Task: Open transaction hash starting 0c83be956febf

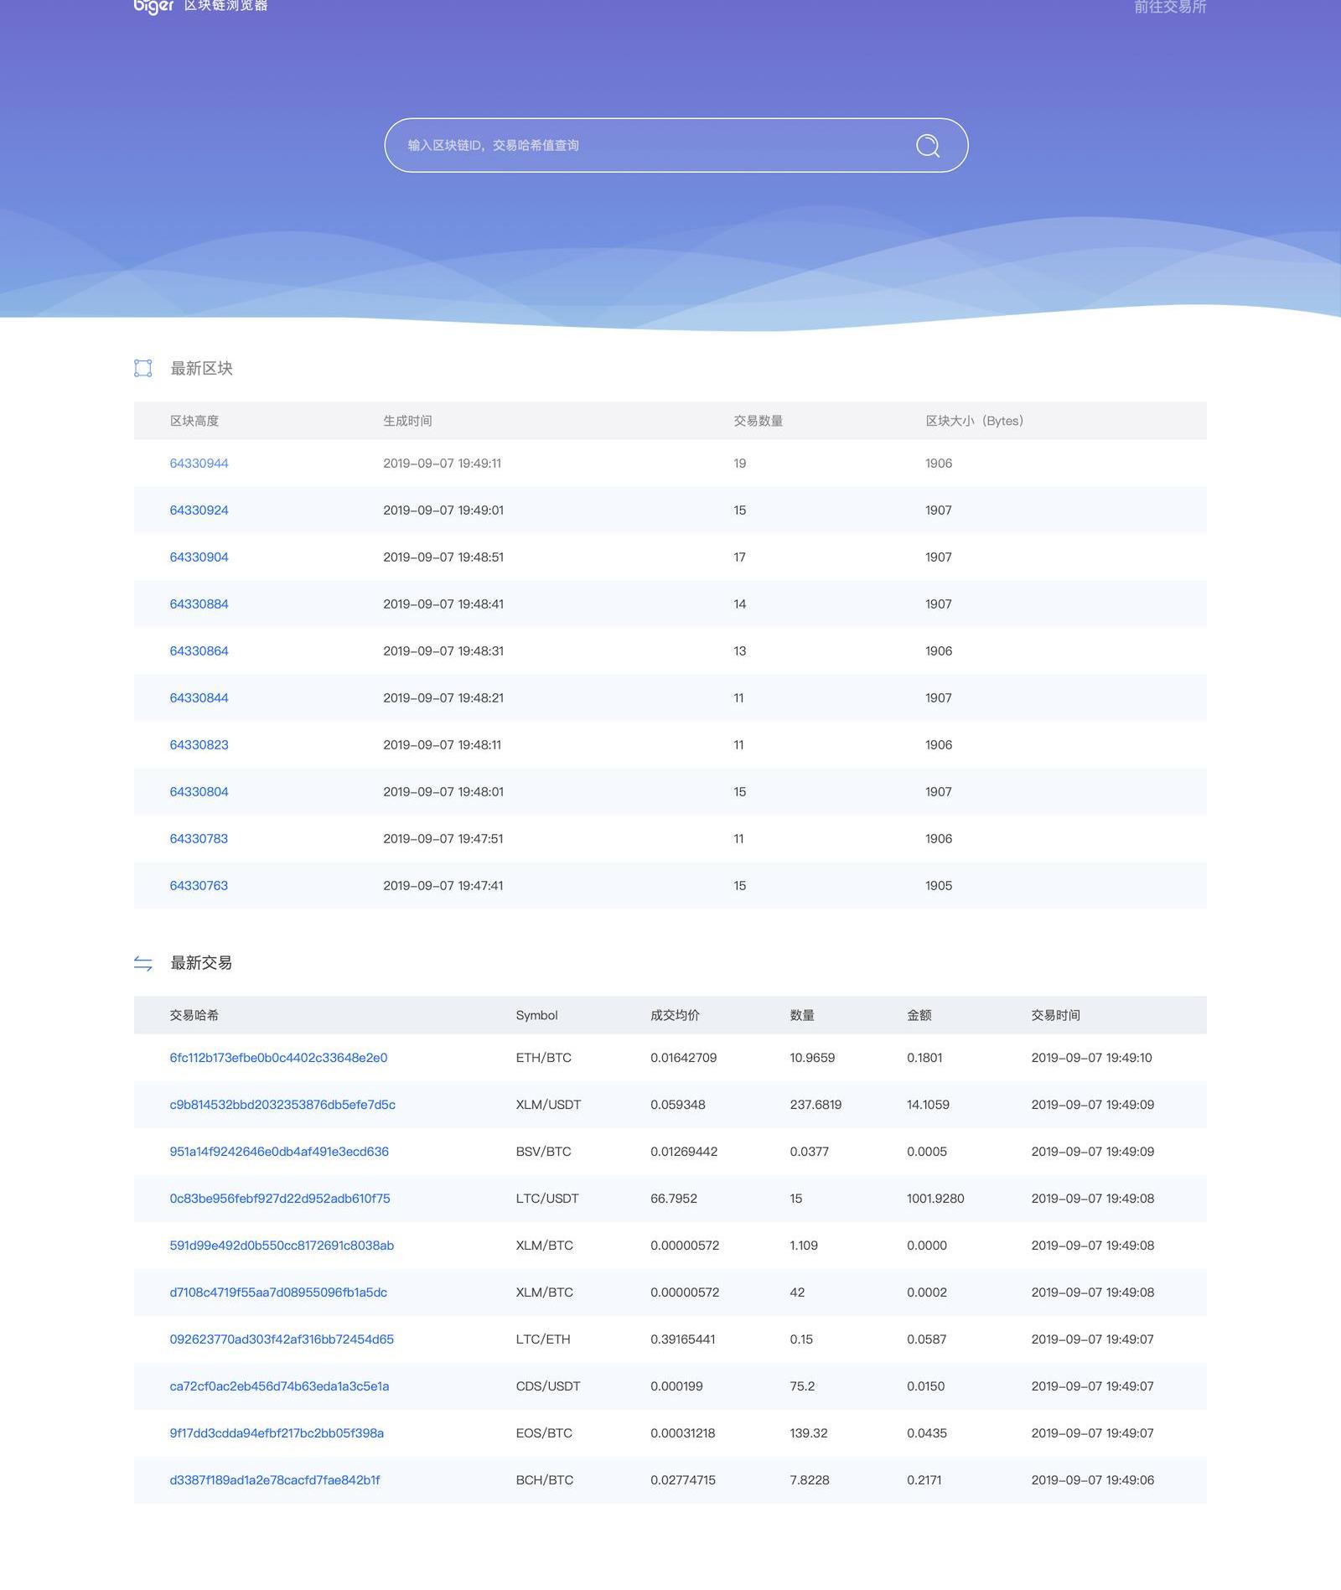Action: point(280,1199)
